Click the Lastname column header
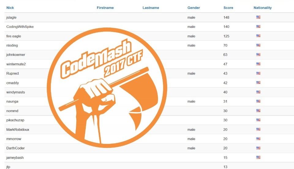This screenshot has width=294, height=169. coord(151,8)
